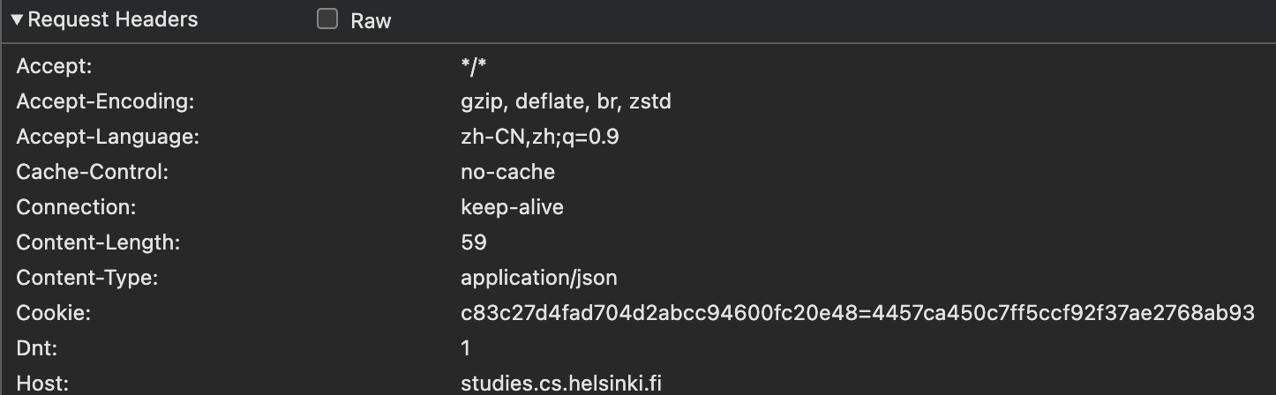Click the long Cookie hash value
Viewport: 1276px width, 395px height.
click(x=857, y=313)
